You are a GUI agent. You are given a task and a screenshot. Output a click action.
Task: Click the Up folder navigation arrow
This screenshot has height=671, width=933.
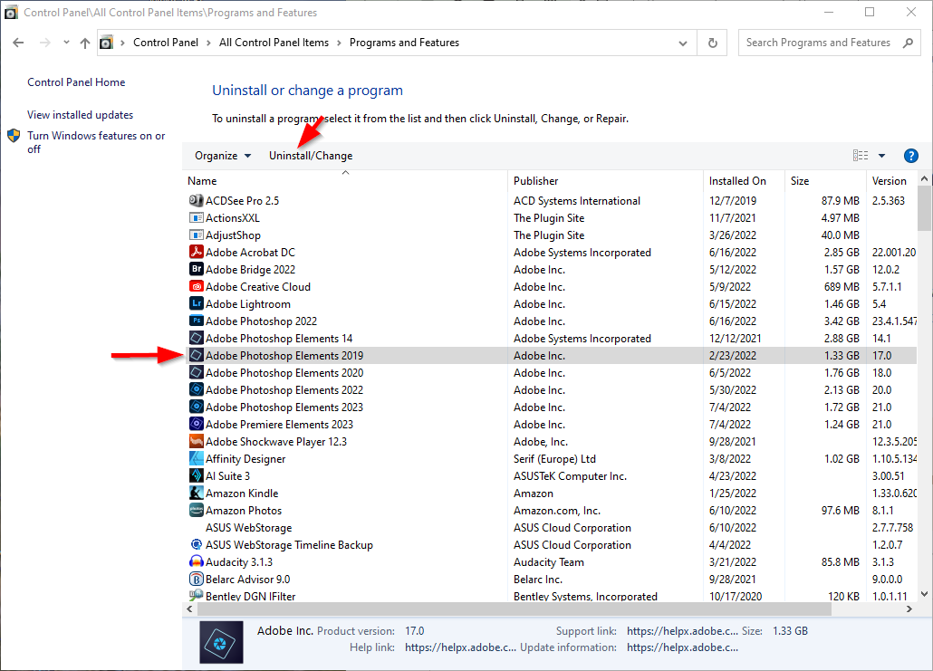coord(84,42)
